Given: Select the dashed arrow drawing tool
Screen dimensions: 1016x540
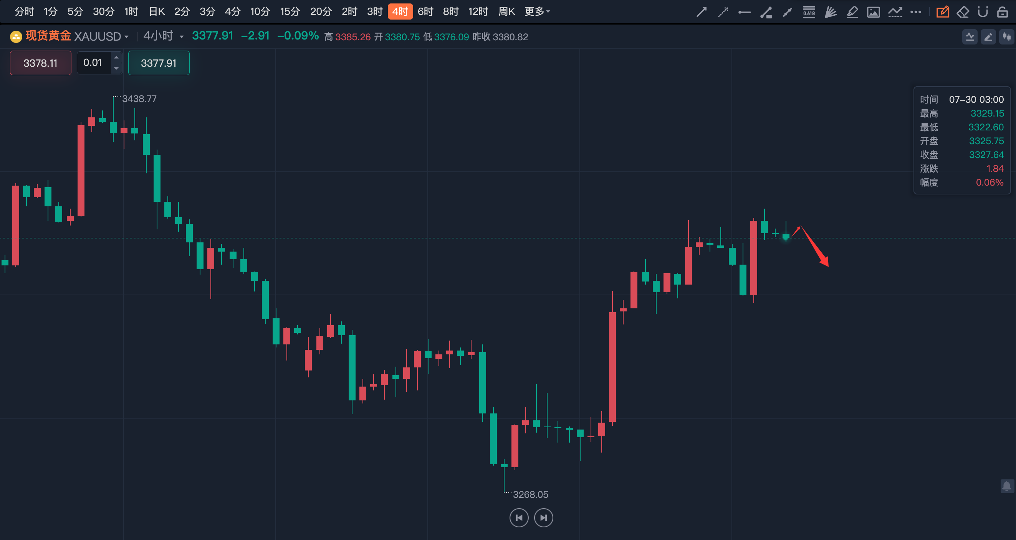Looking at the screenshot, I should tap(723, 12).
